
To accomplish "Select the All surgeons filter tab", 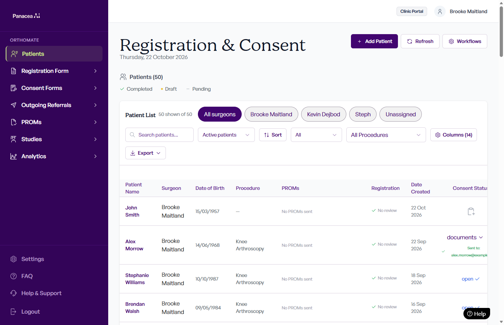I will tap(220, 114).
